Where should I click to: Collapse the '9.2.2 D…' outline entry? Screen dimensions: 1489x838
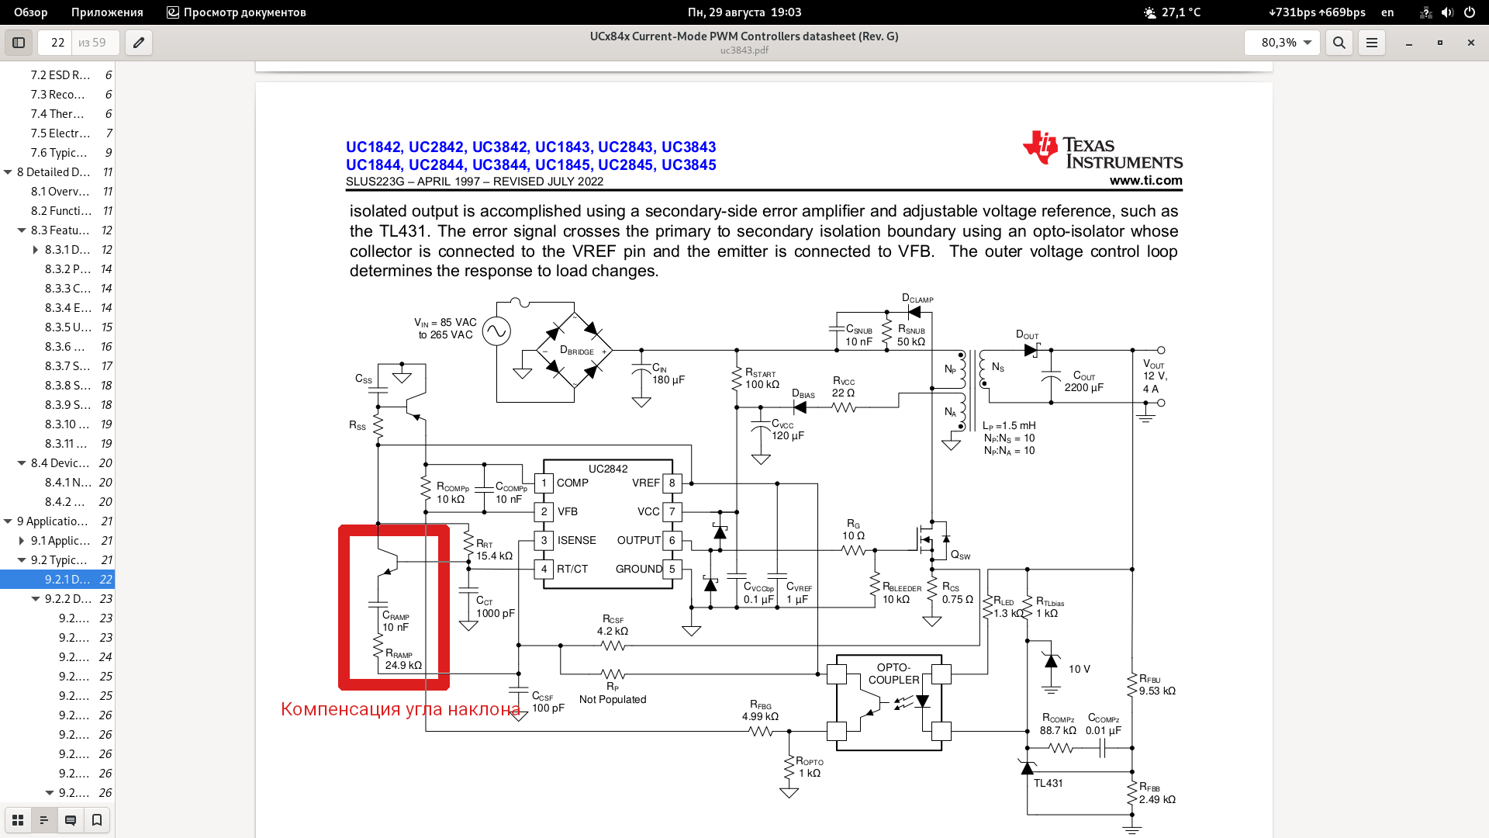click(36, 599)
